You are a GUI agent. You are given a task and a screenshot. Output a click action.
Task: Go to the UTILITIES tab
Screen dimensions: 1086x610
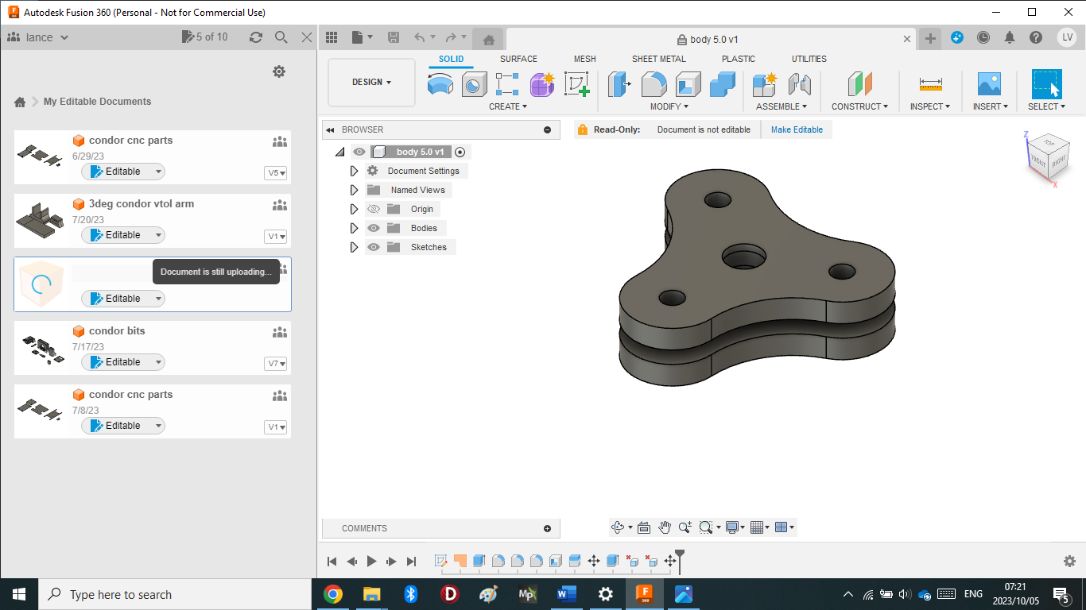[x=809, y=59]
